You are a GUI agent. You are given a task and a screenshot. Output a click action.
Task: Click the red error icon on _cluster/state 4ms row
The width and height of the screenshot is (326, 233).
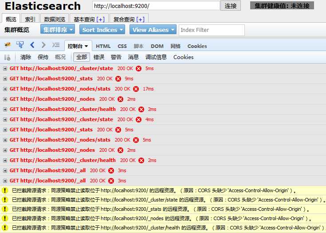click(139, 120)
